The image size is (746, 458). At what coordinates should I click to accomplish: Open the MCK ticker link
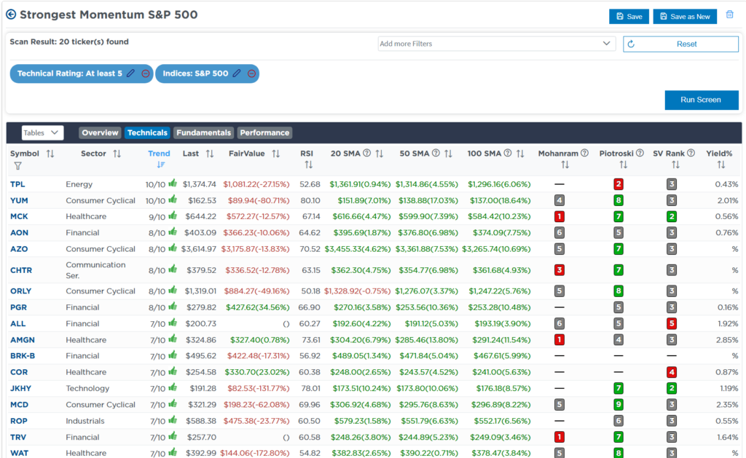[19, 216]
